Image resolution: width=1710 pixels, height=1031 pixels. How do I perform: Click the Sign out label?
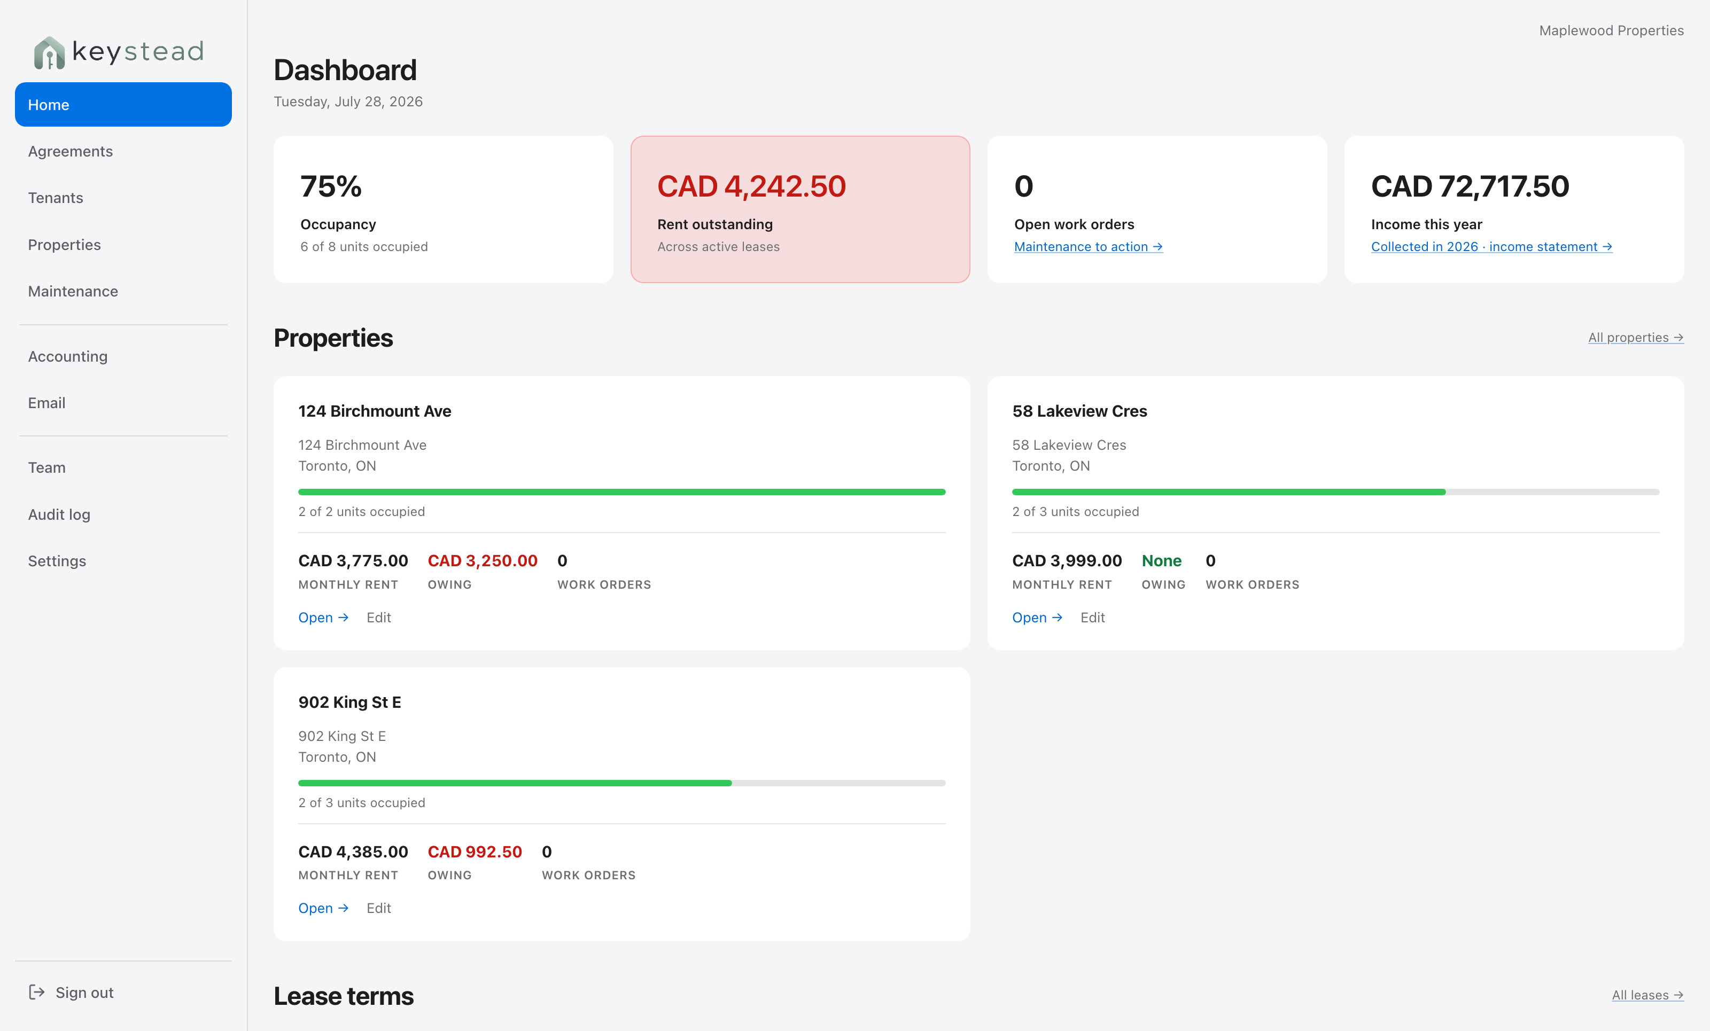point(84,992)
